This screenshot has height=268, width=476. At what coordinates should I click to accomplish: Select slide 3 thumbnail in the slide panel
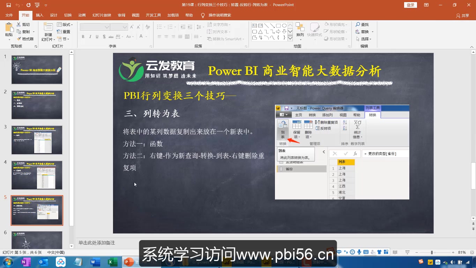pos(37,140)
